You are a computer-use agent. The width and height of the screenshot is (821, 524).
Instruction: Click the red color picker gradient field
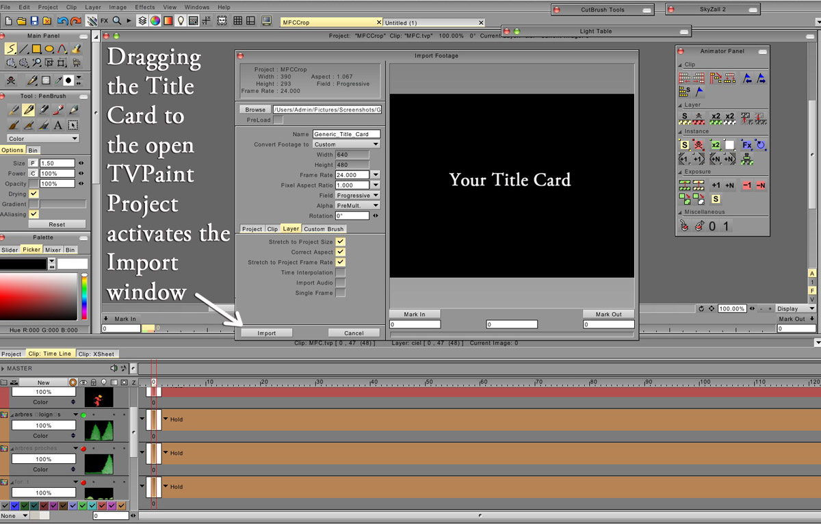pyautogui.click(x=38, y=296)
